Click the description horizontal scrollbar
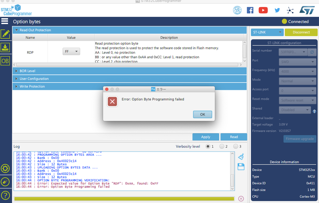Screen dimensions: 319x203 (127, 65)
